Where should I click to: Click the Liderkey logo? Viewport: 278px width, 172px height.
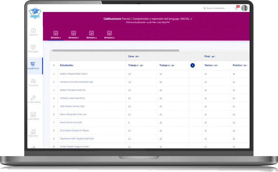(x=35, y=14)
